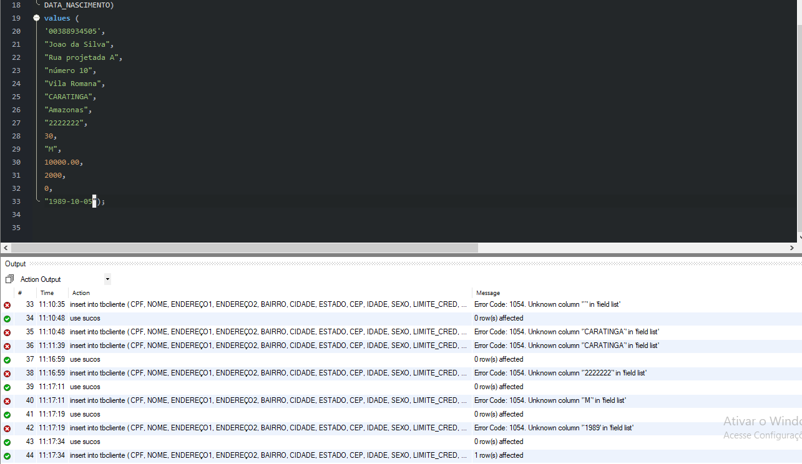Click the values keyword on line 19

pos(57,18)
